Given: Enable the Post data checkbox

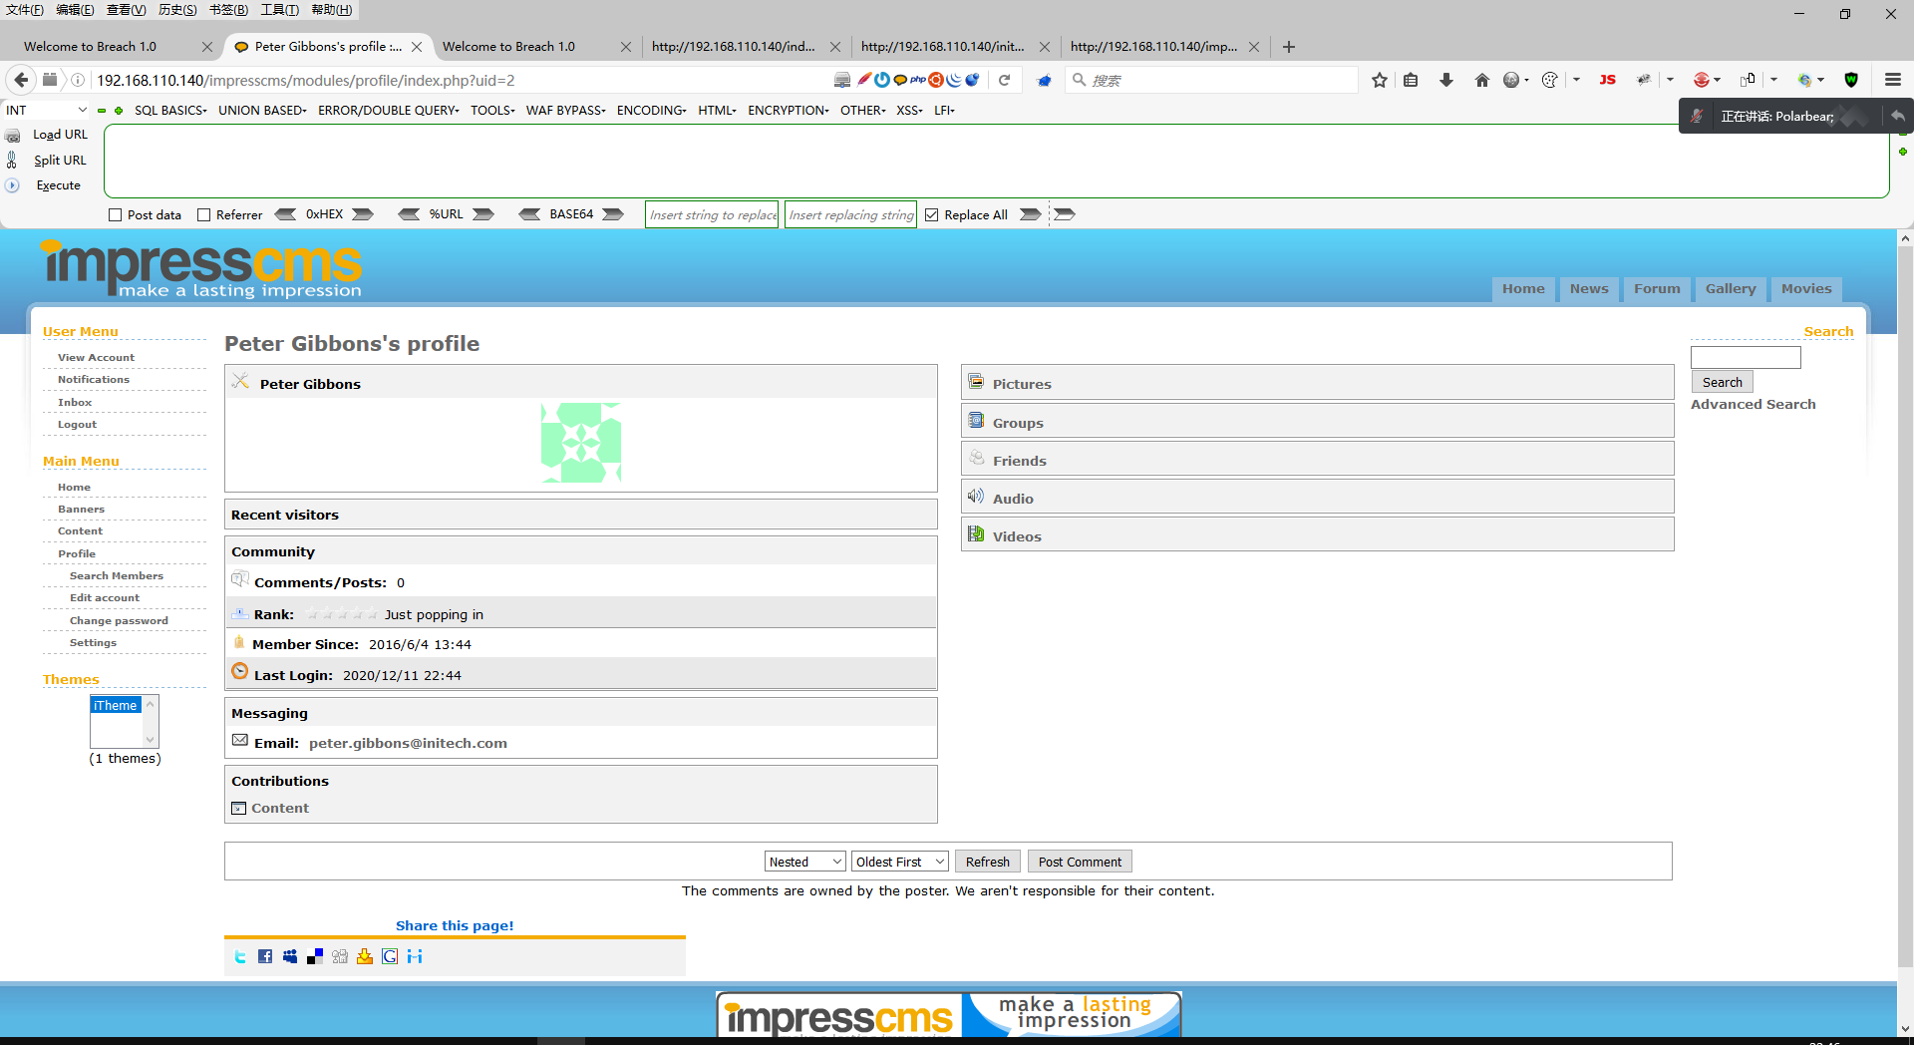Looking at the screenshot, I should click(116, 215).
